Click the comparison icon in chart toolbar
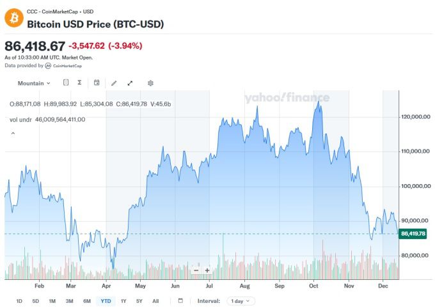The width and height of the screenshot is (435, 308). click(66, 83)
